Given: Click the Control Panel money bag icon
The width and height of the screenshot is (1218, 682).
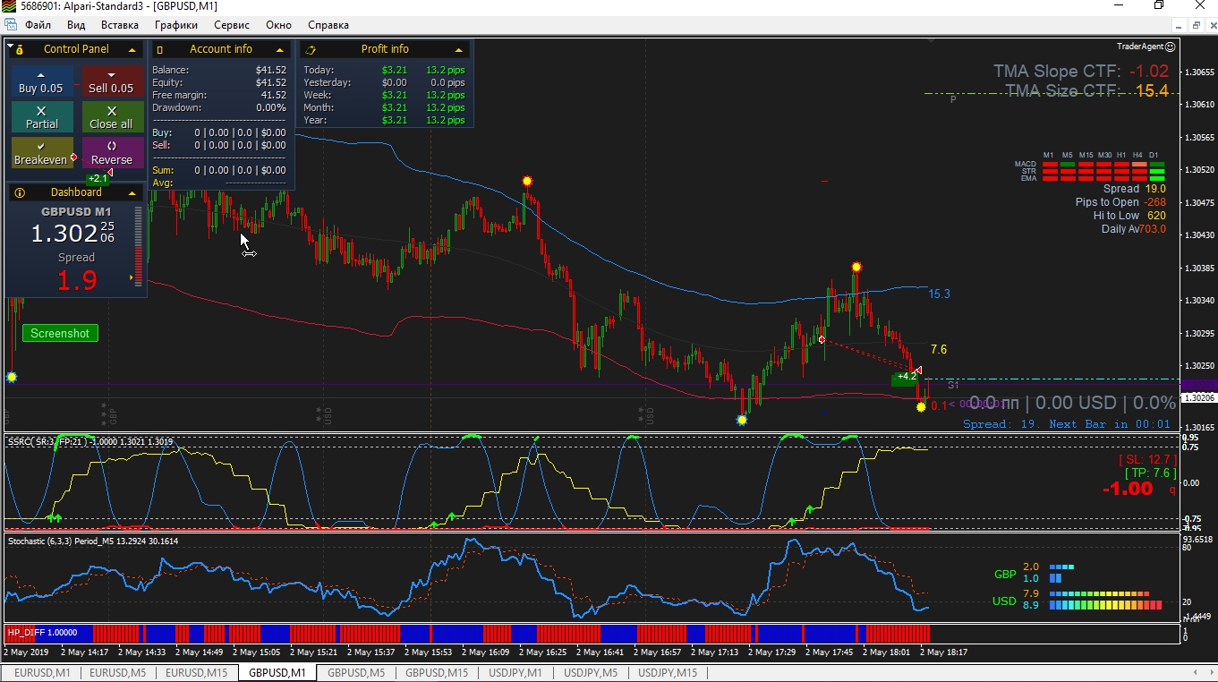Looking at the screenshot, I should 20,49.
